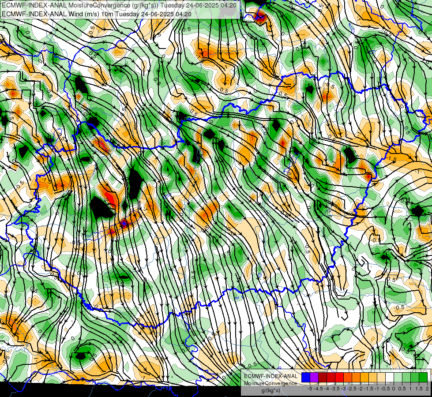
Task: Click 'MoistureConvergence' label in legend box
Action: pyautogui.click(x=270, y=383)
